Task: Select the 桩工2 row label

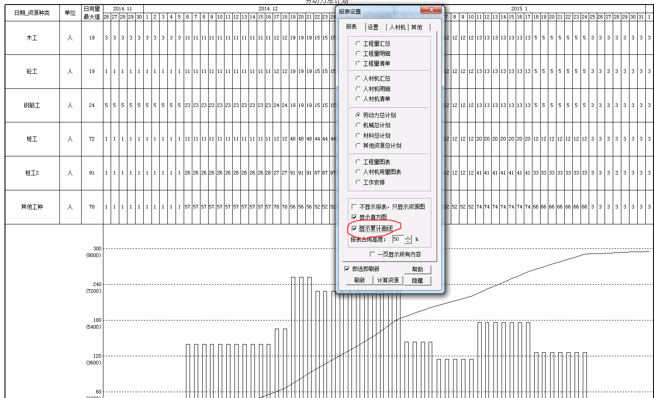Action: [x=32, y=173]
